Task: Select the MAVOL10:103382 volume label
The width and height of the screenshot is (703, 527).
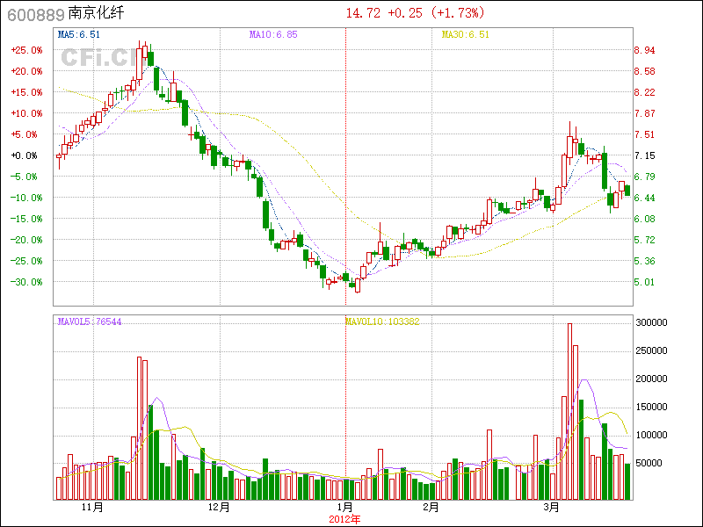Action: (x=381, y=322)
